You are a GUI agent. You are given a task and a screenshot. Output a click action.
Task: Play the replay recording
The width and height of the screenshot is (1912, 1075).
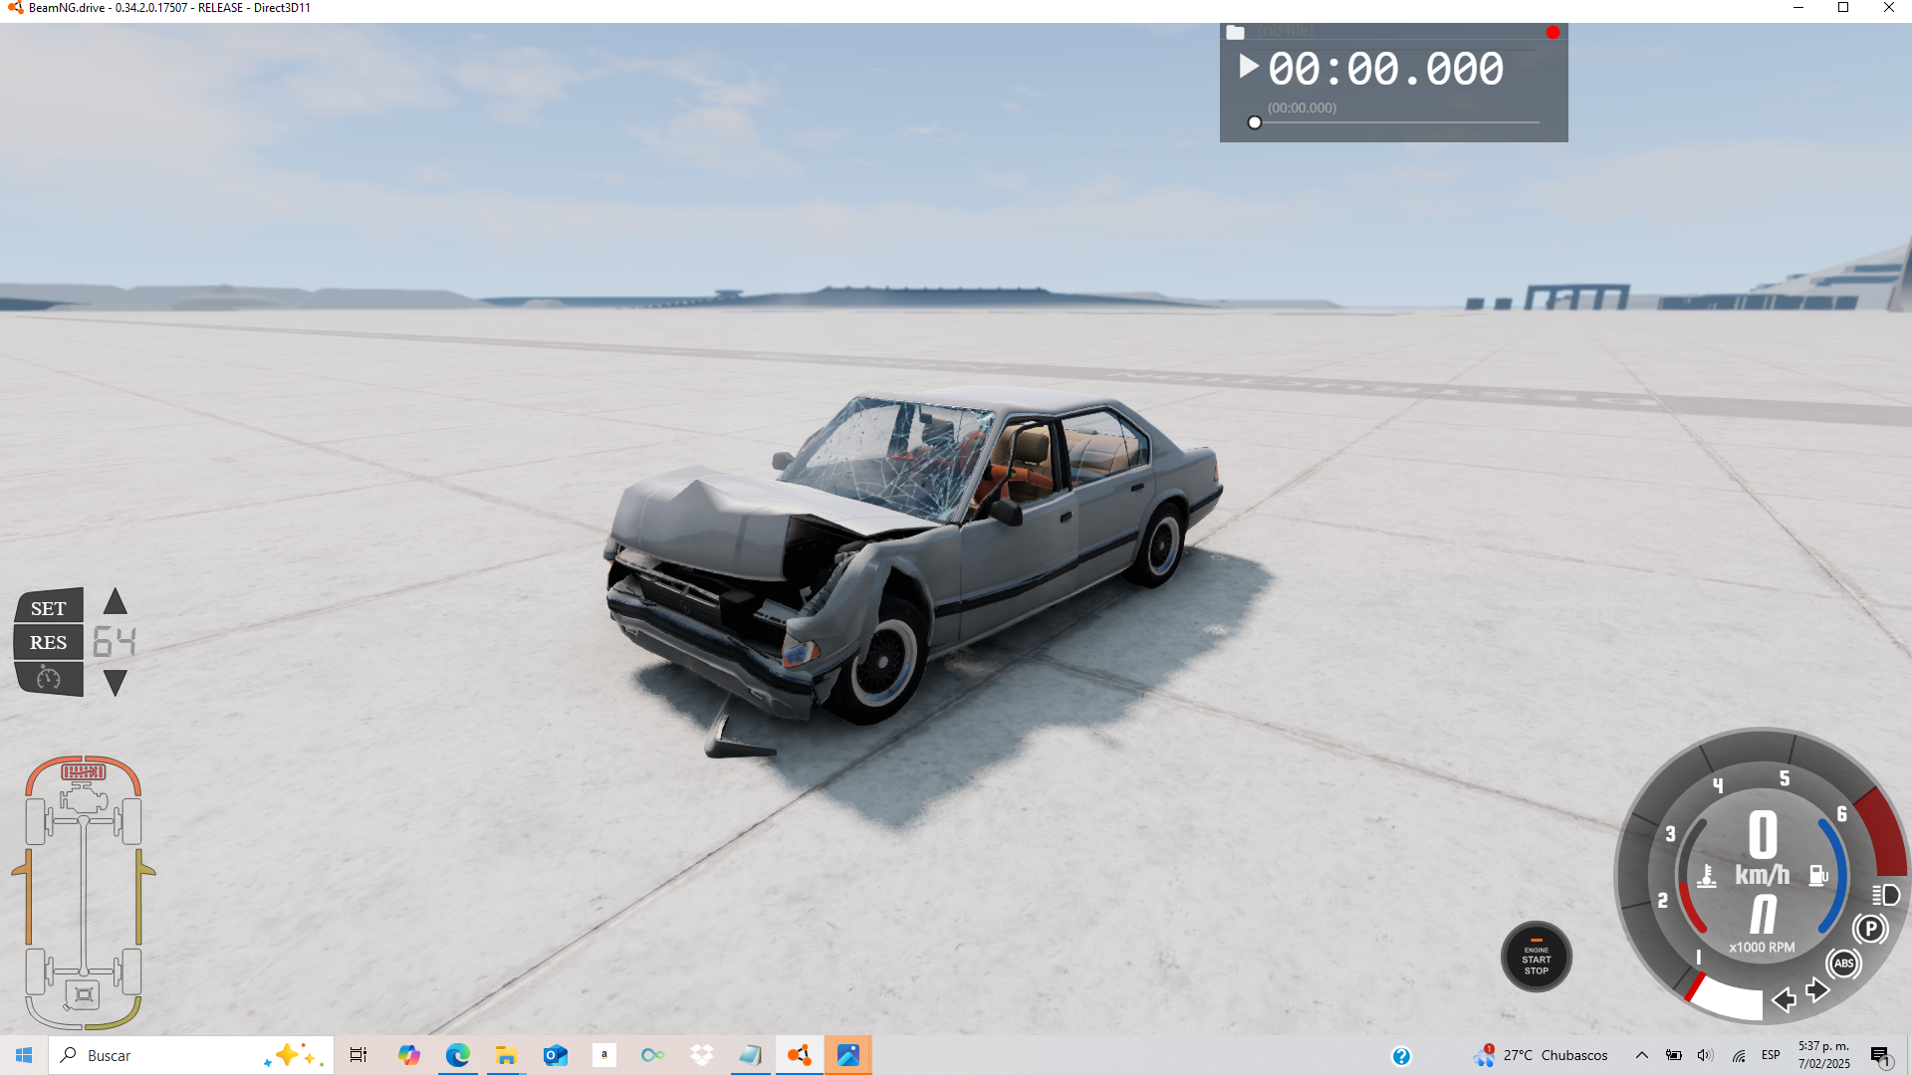1248,67
